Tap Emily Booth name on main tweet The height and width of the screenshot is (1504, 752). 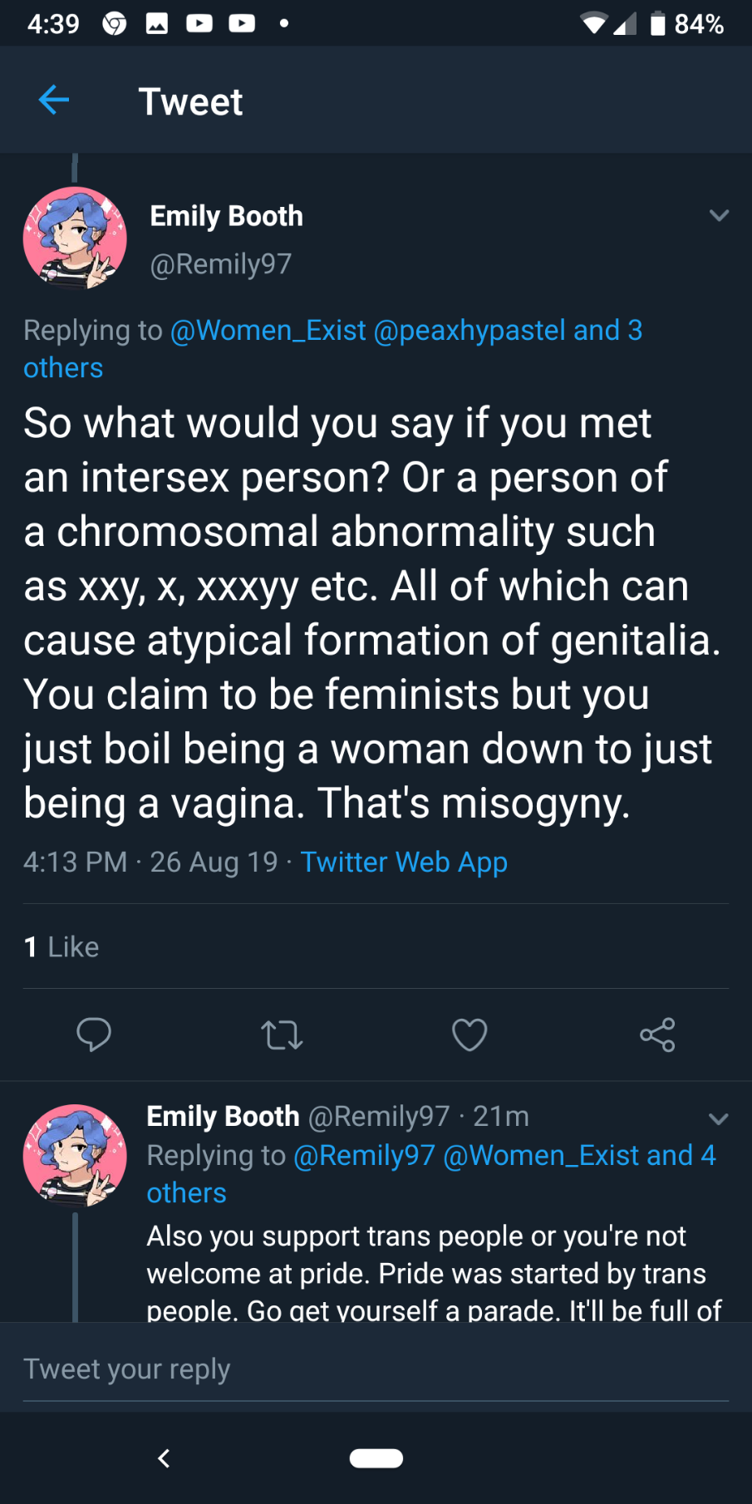click(226, 216)
